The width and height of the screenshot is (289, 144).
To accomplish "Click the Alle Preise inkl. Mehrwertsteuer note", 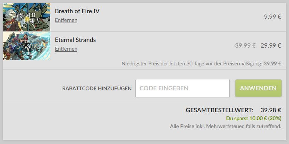I will [x=225, y=127].
